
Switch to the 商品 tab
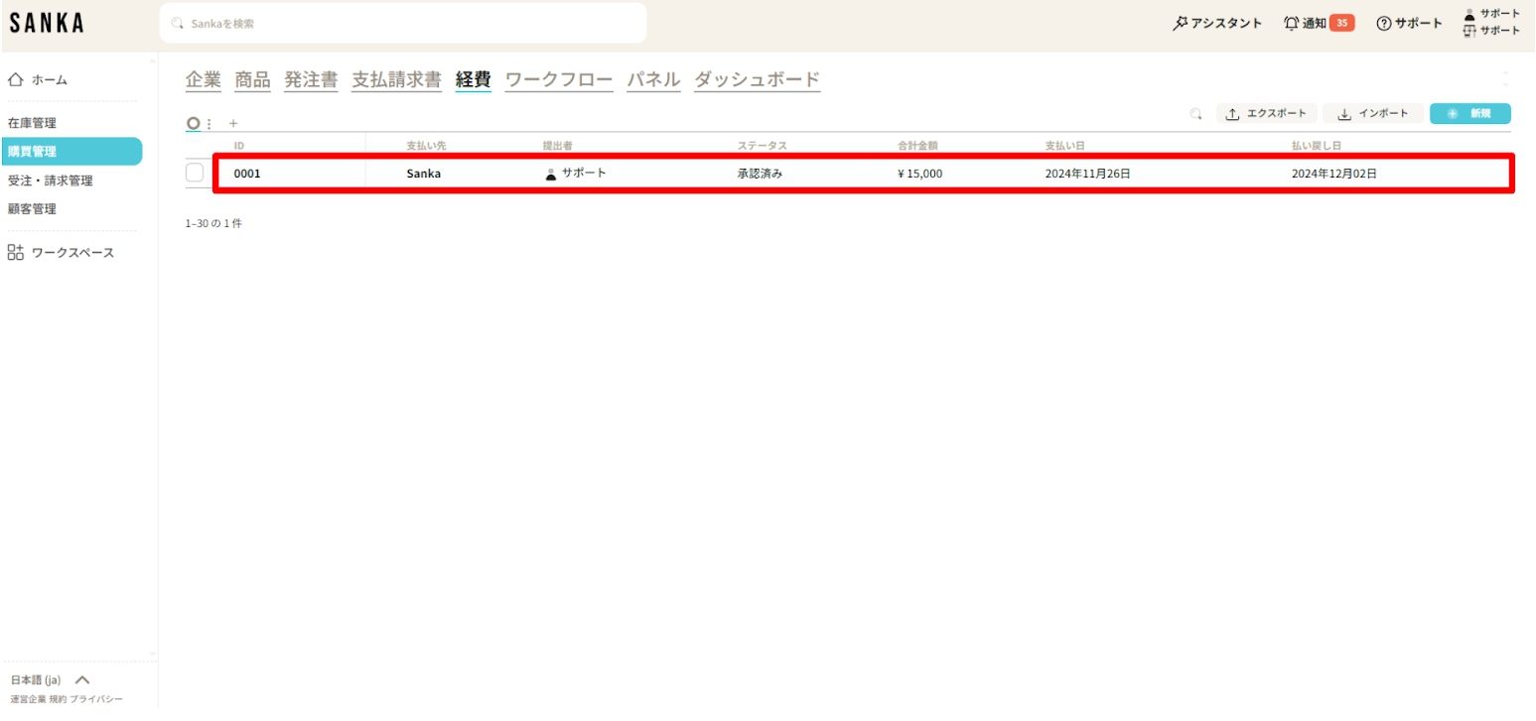coord(252,80)
